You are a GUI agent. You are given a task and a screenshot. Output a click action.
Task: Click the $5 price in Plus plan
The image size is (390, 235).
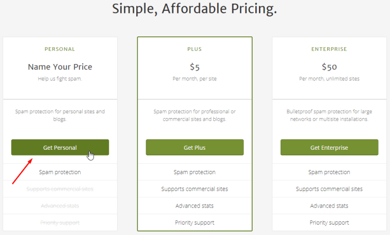point(194,67)
